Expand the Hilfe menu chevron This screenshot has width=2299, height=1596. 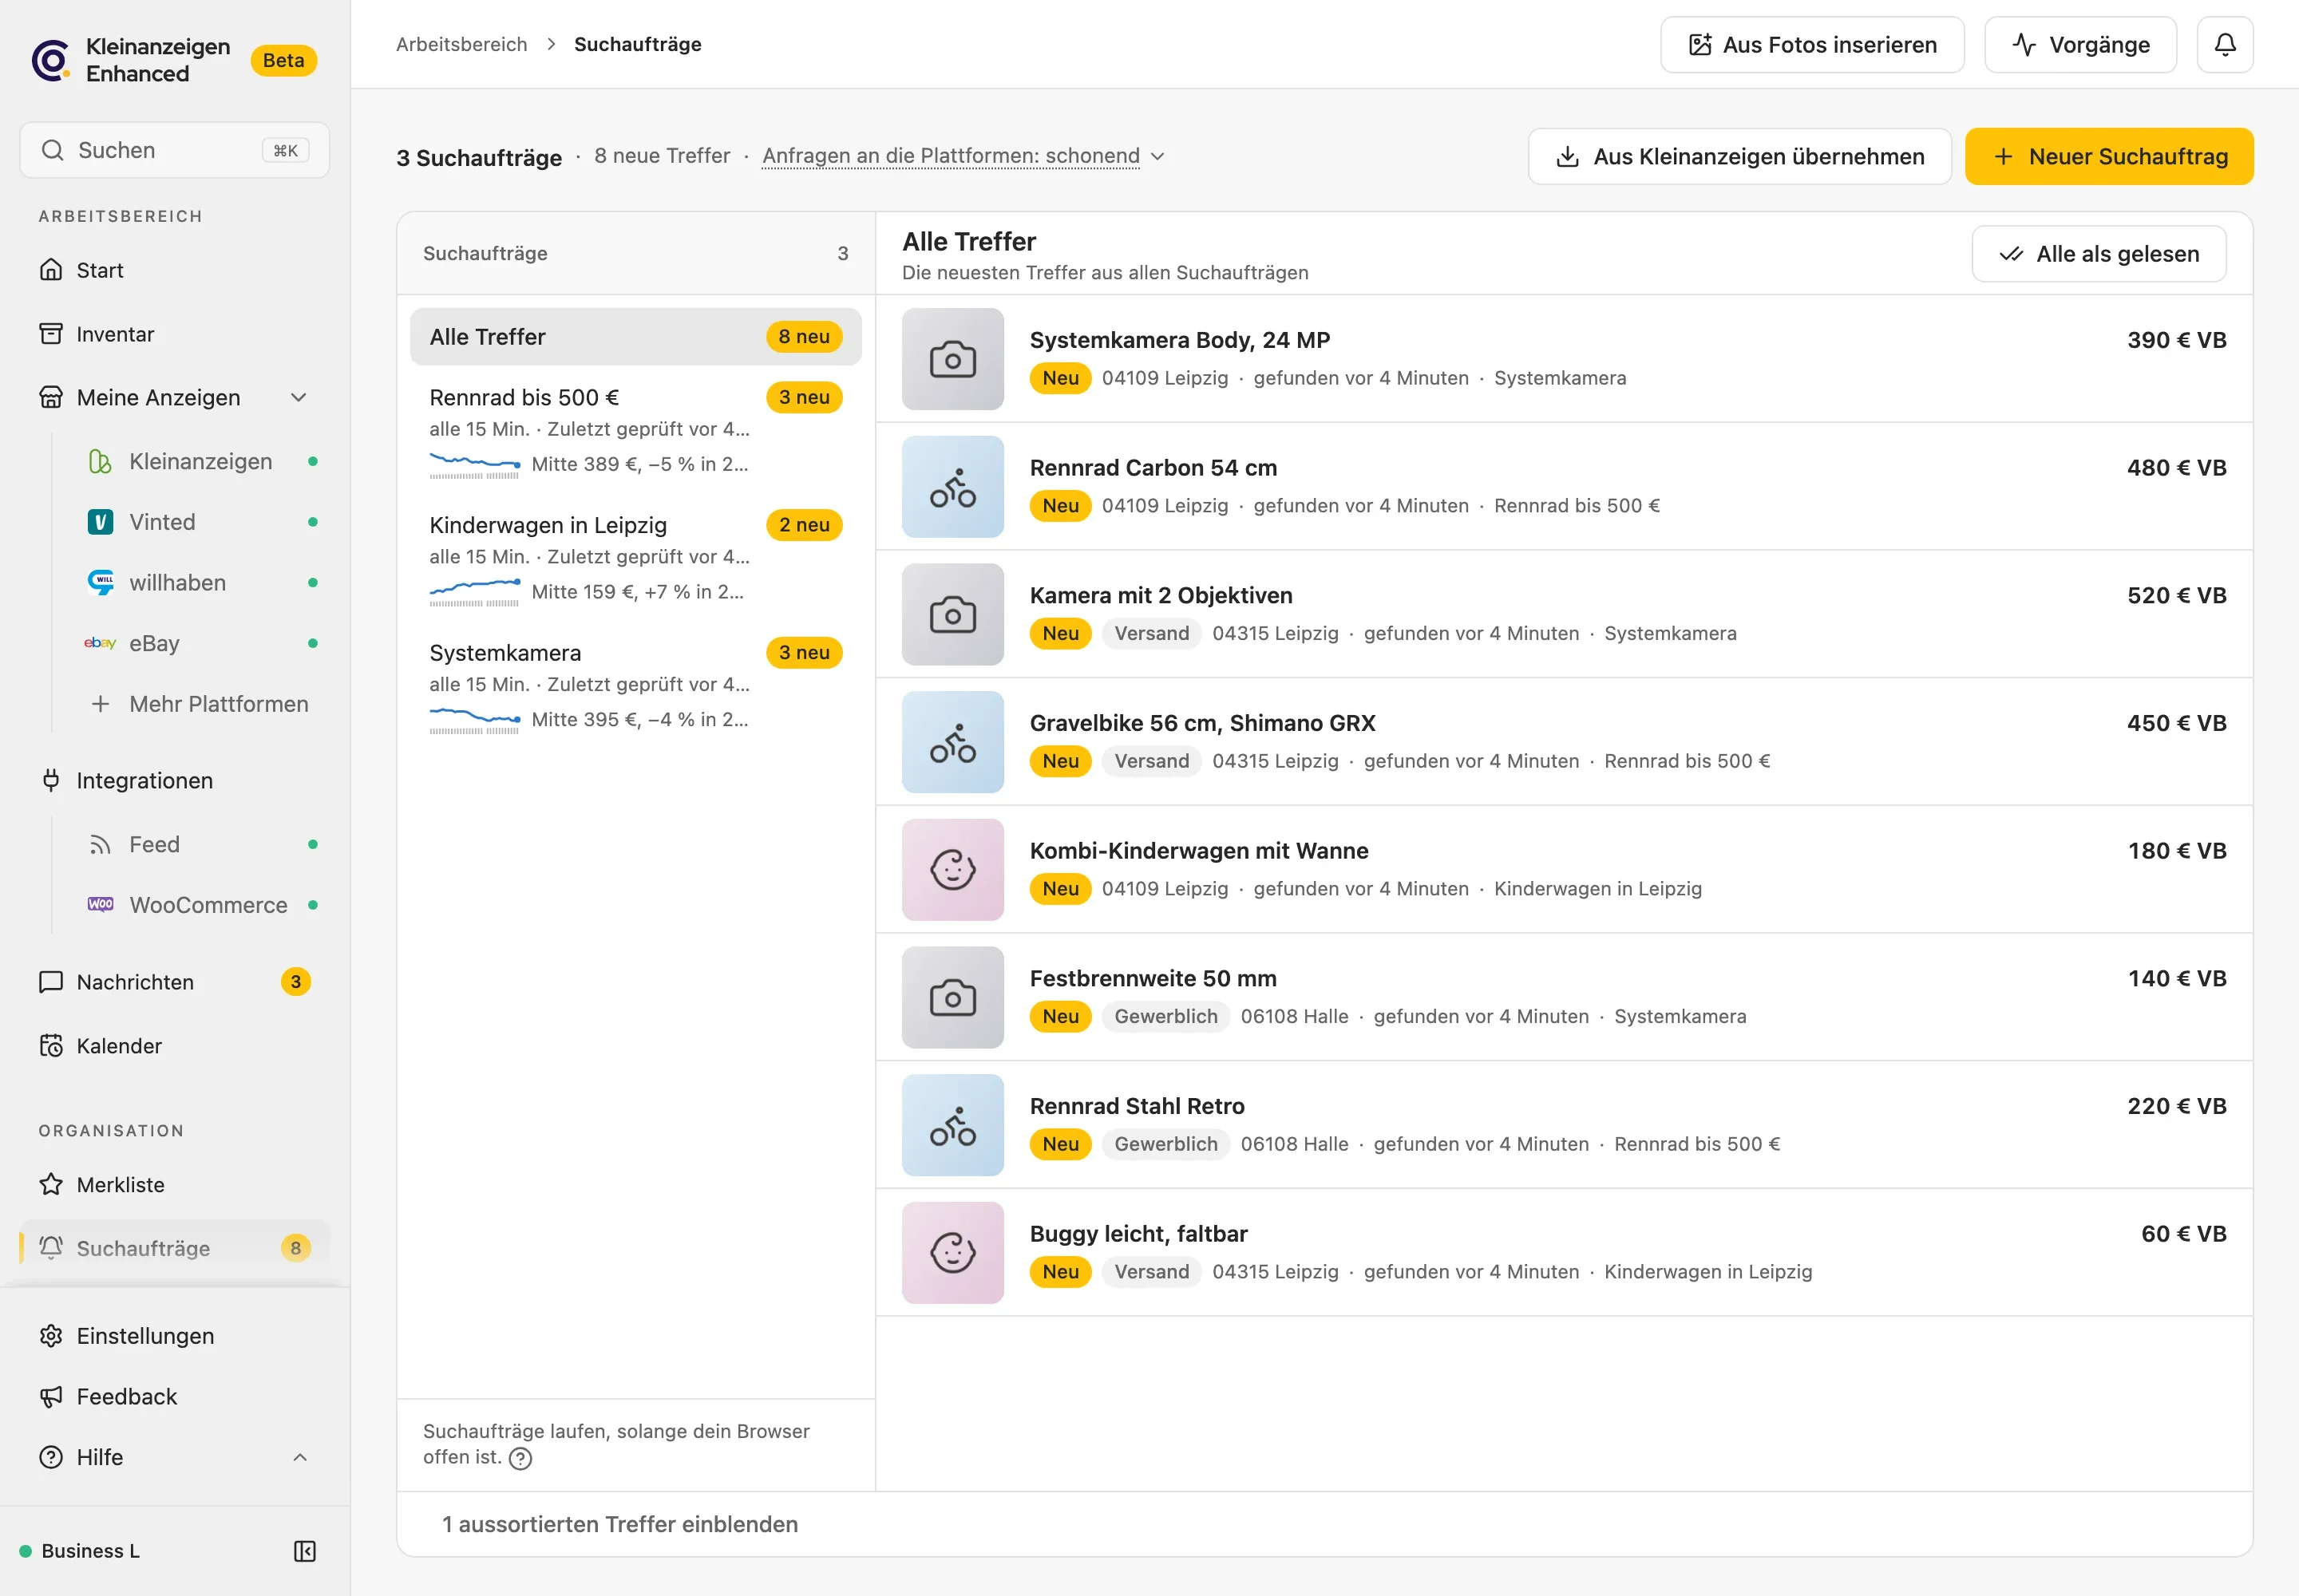(x=299, y=1458)
